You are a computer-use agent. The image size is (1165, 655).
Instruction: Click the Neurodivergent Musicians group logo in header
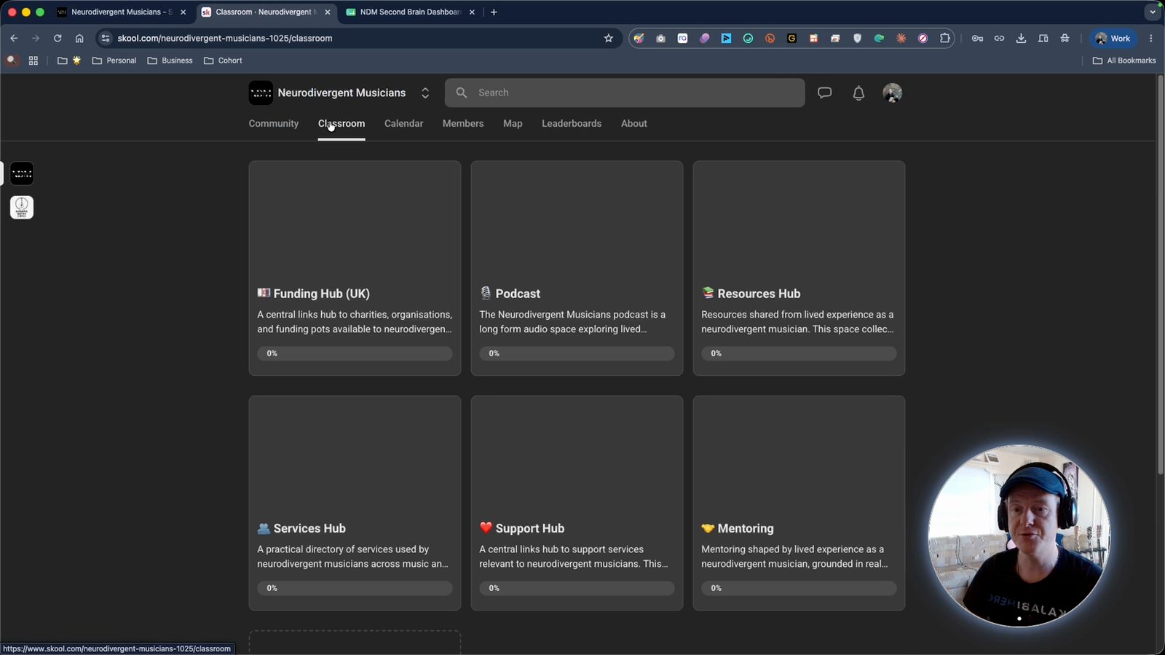[261, 93]
